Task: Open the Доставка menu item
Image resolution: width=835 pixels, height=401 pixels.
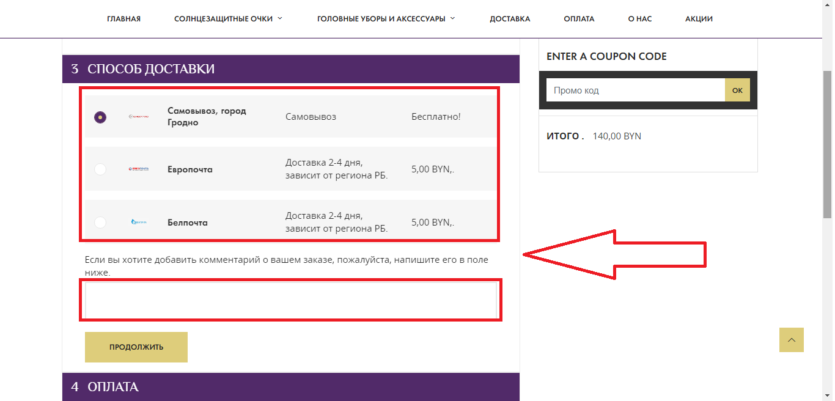Action: point(510,19)
